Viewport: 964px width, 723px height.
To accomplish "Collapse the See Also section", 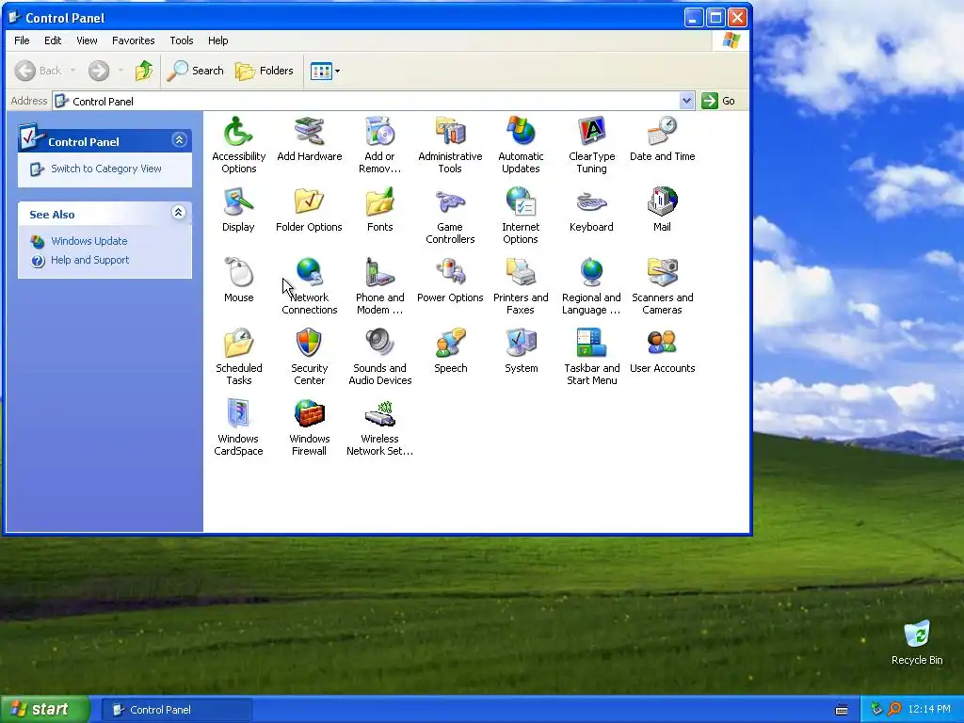I will point(178,213).
